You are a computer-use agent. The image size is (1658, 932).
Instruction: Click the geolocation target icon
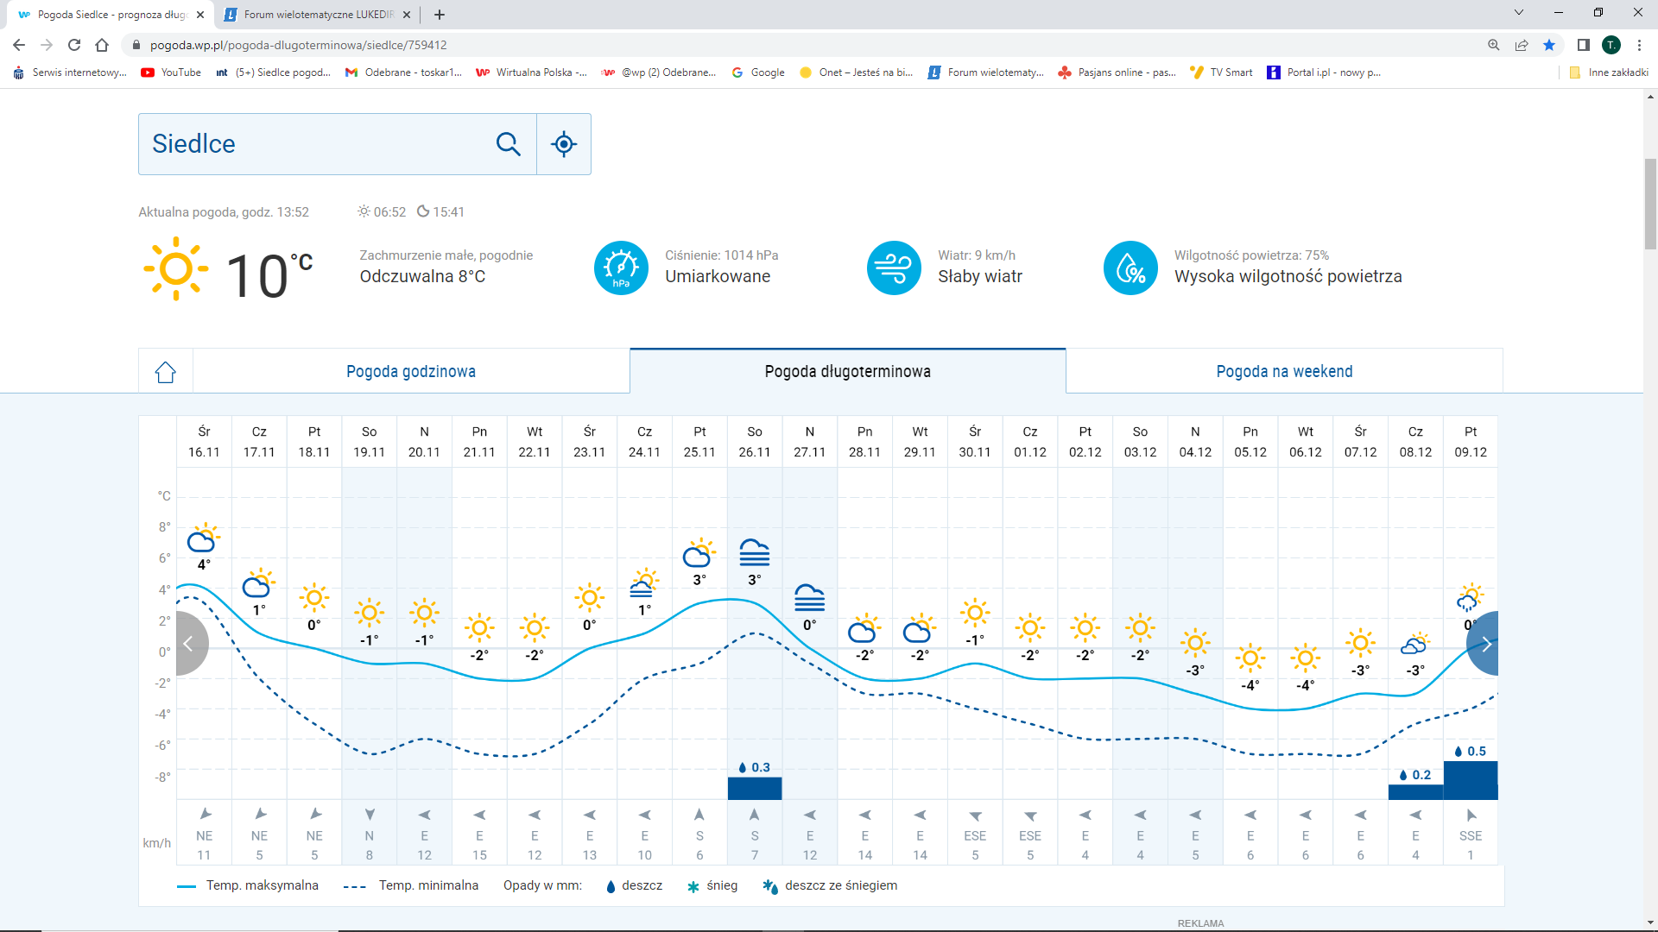coord(564,144)
